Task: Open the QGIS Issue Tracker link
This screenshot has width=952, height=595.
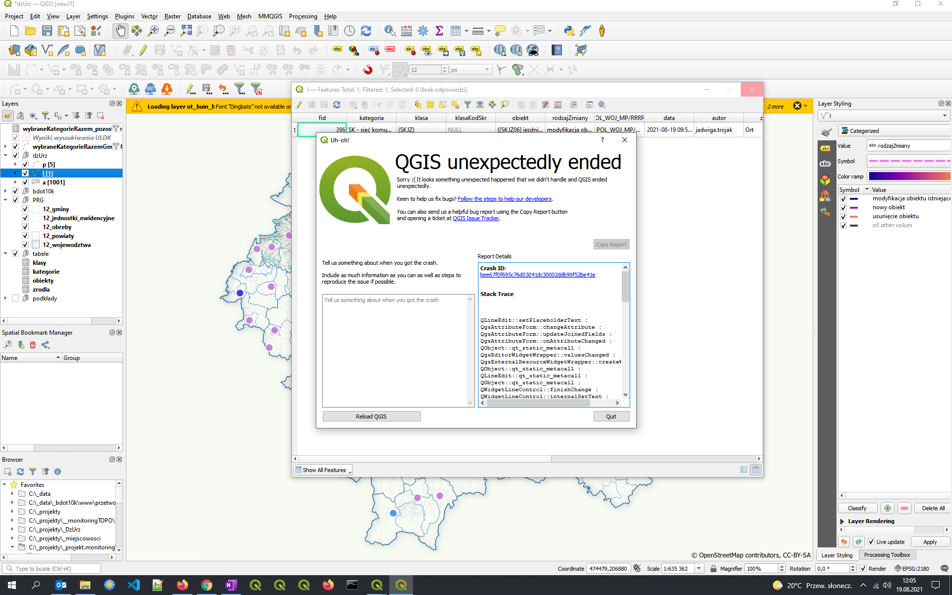Action: coord(476,218)
